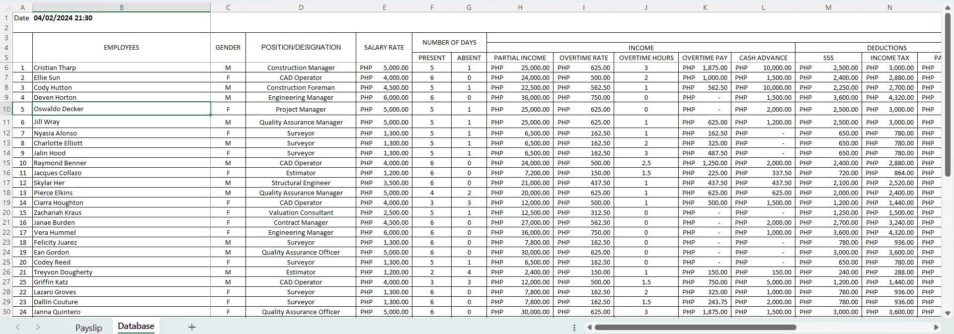This screenshot has height=334, width=954.
Task: Select column B header
Action: [122, 7]
